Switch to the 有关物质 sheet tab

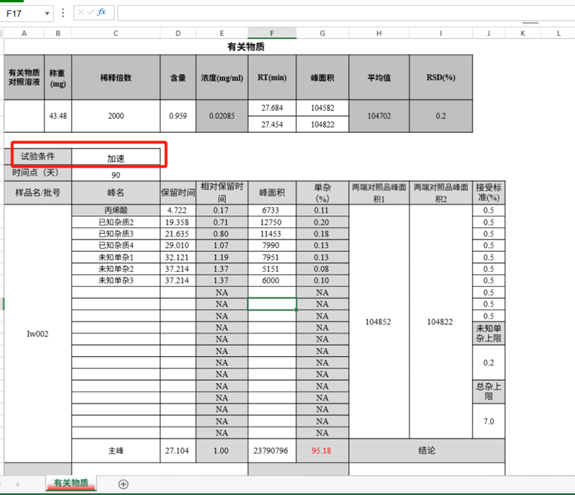(x=71, y=483)
